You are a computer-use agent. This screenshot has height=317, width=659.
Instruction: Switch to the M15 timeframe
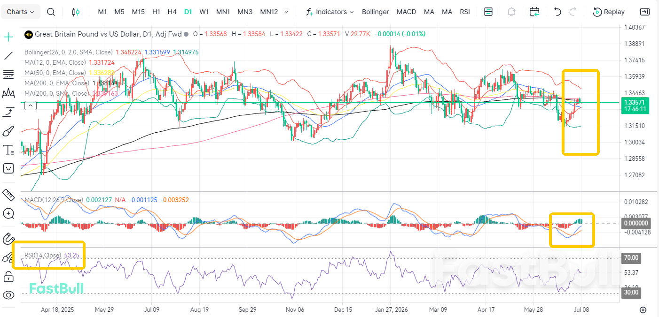138,12
